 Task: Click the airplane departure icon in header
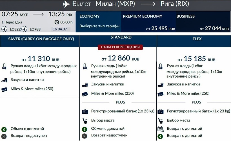coord(66,4)
